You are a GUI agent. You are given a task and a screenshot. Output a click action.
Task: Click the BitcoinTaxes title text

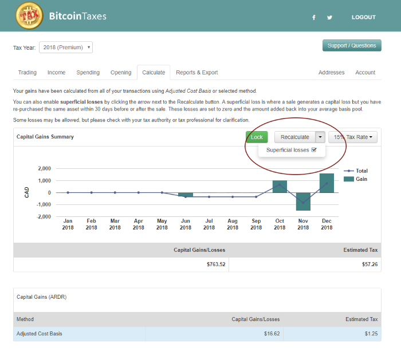click(77, 16)
